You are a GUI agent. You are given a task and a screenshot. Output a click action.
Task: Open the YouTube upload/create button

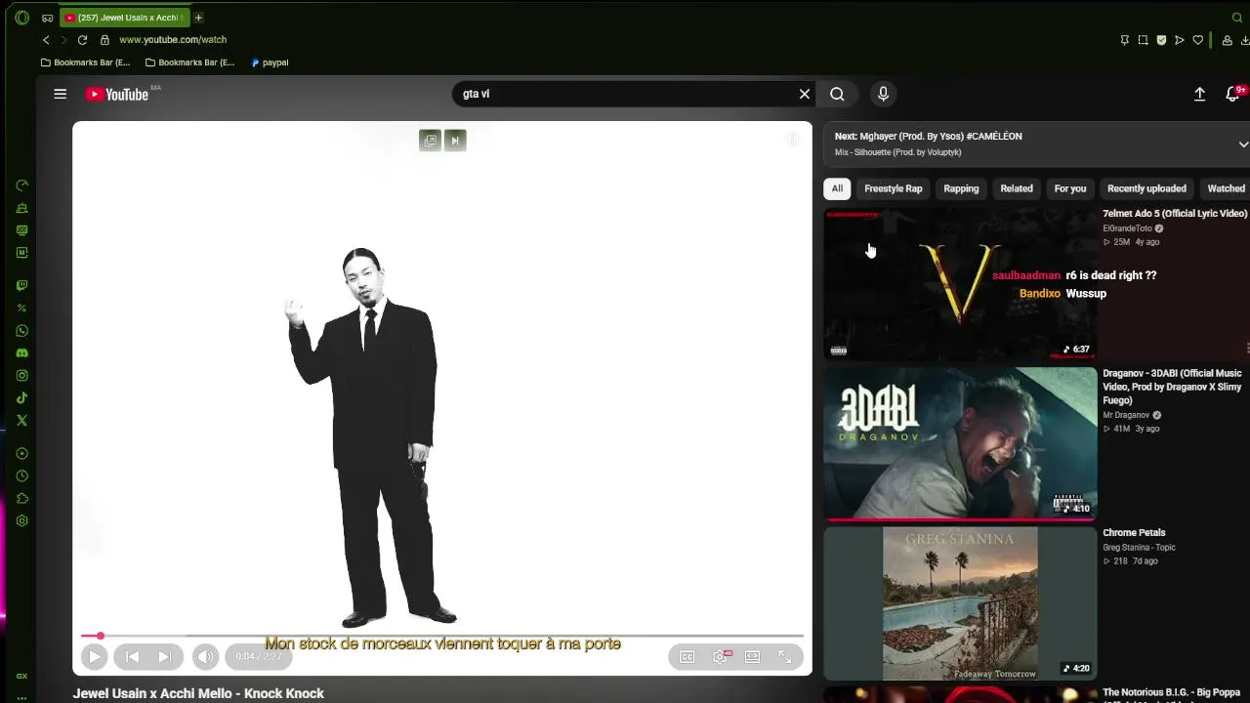(1200, 94)
